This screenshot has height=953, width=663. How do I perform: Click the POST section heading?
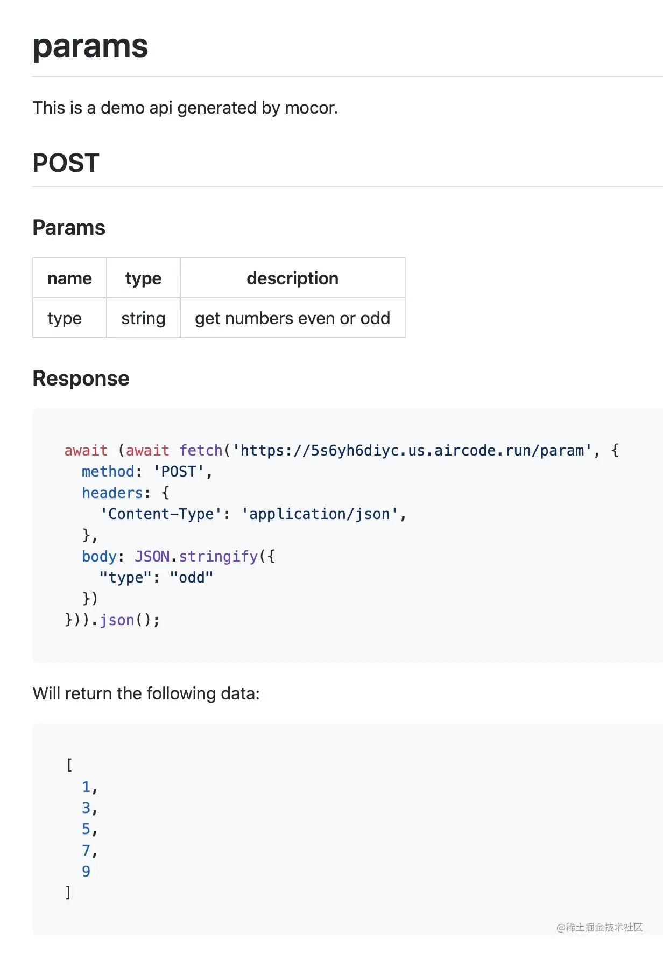(x=66, y=163)
